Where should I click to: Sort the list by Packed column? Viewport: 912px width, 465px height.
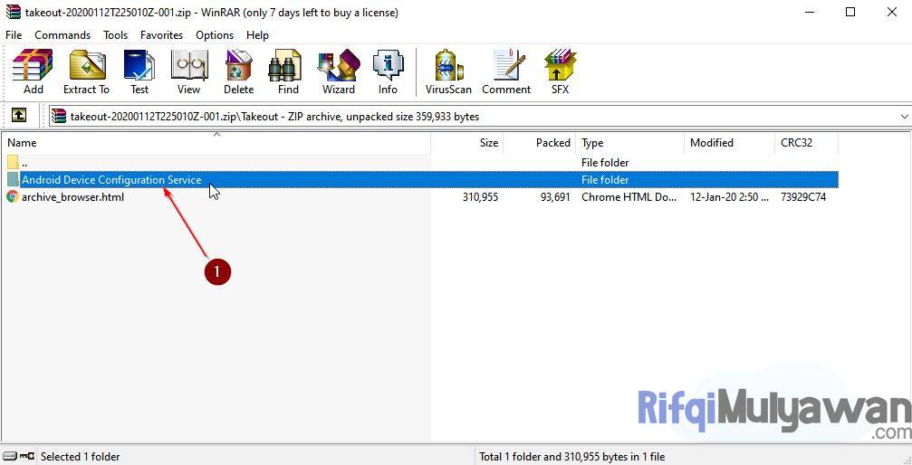tap(539, 142)
